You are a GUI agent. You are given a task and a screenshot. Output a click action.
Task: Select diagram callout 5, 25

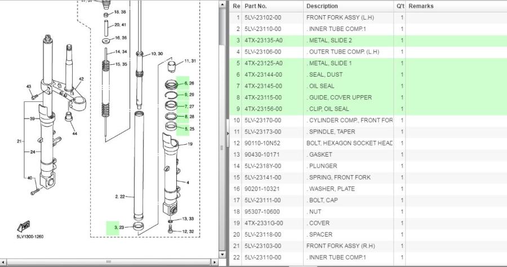click(x=189, y=129)
